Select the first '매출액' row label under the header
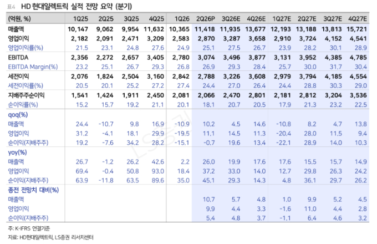The image size is (377, 244). click(x=16, y=29)
